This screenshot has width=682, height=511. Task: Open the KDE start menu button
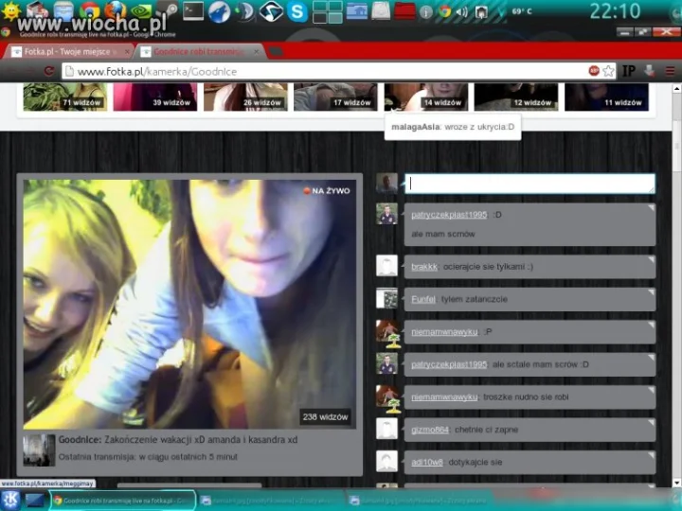(x=10, y=501)
